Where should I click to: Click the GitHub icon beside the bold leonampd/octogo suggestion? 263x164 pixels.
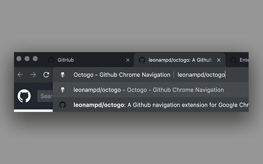62,105
